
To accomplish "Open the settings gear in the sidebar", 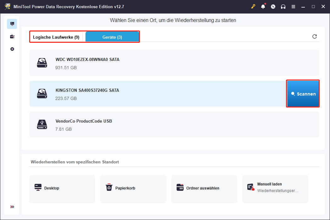I will tap(12, 49).
